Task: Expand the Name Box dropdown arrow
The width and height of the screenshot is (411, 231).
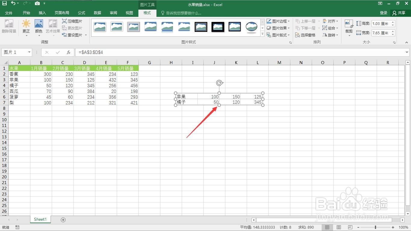Action: point(29,52)
